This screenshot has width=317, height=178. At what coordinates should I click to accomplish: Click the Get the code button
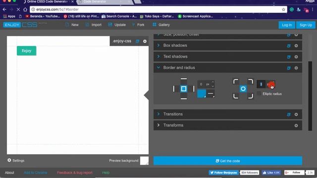click(x=228, y=161)
